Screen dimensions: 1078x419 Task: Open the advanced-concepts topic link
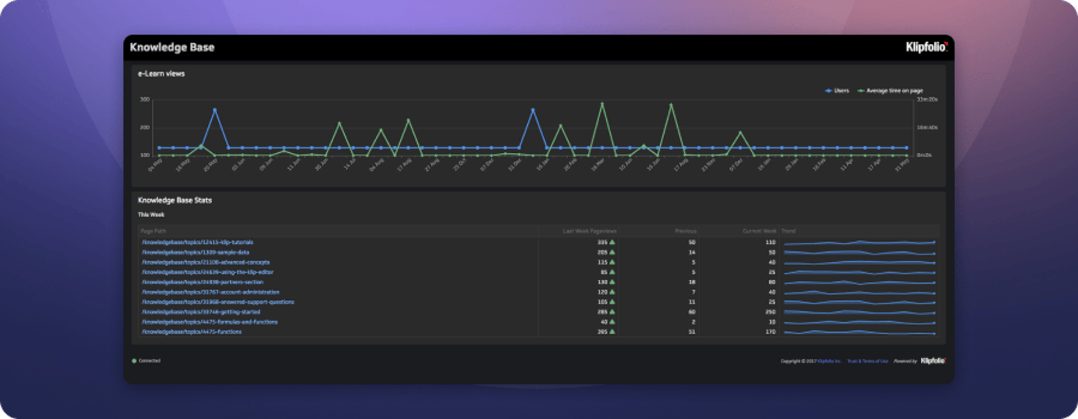205,262
